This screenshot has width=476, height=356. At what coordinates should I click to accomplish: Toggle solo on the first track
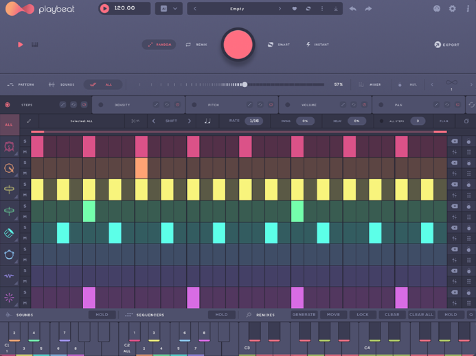pyautogui.click(x=25, y=141)
